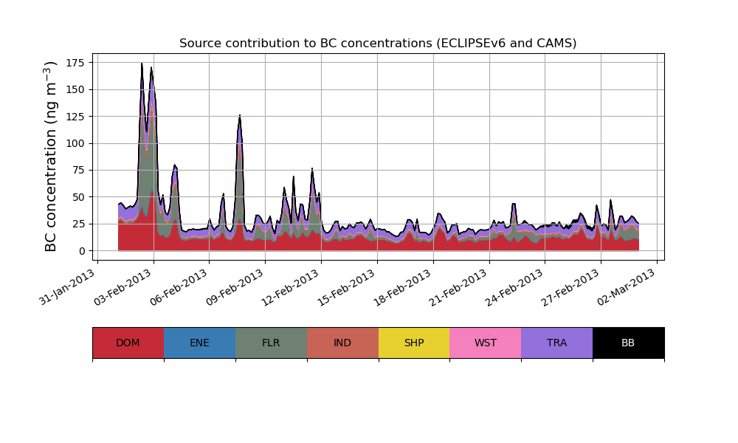Image resolution: width=738 pixels, height=443 pixels.
Task: Select the black BB legend swatch
Action: tap(628, 343)
